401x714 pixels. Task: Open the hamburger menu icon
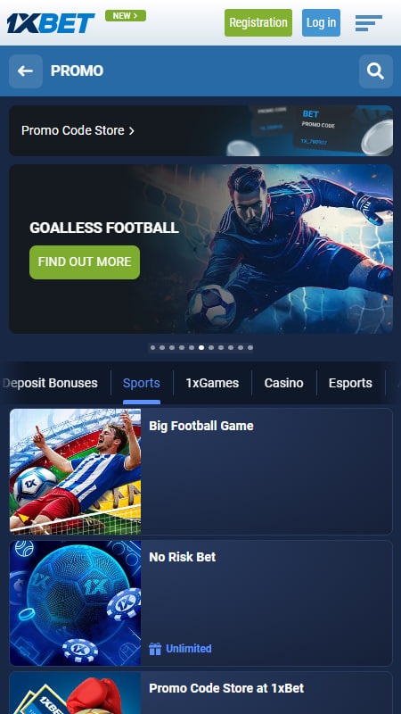(368, 23)
